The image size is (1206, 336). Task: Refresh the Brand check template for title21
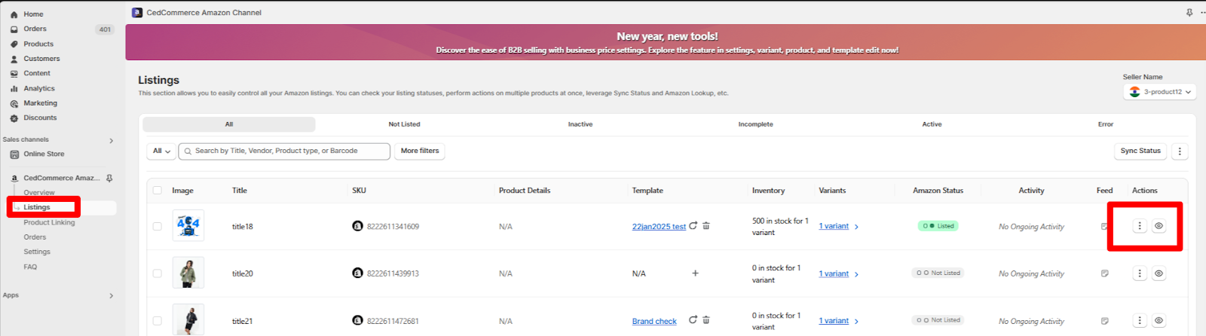click(x=693, y=320)
